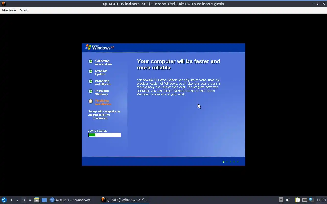Click the Finalizing installation step indicator
Viewport: 327px width, 204px height.
pyautogui.click(x=90, y=101)
